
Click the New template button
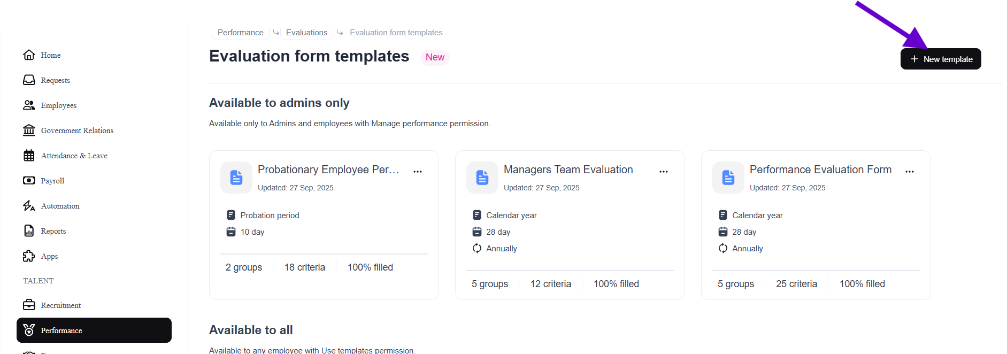coord(941,59)
